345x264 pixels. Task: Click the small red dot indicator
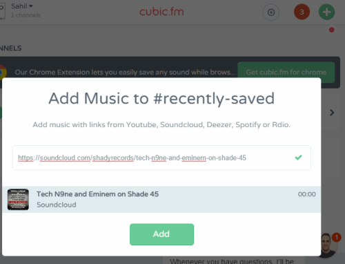tap(331, 30)
